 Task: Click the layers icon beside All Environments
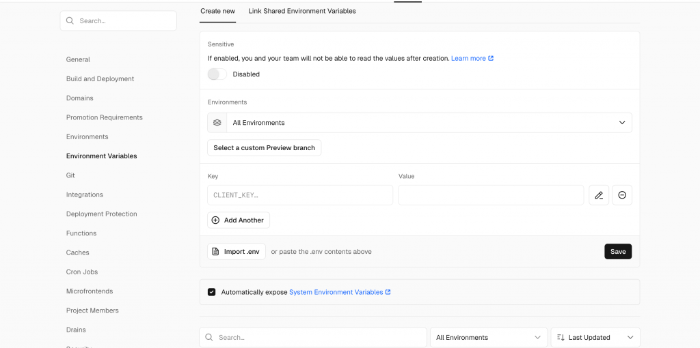pyautogui.click(x=217, y=123)
